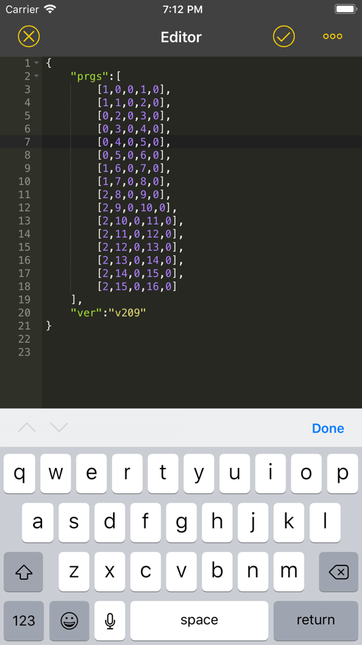This screenshot has height=645, width=362.
Task: Tap the a key
Action: point(37,522)
